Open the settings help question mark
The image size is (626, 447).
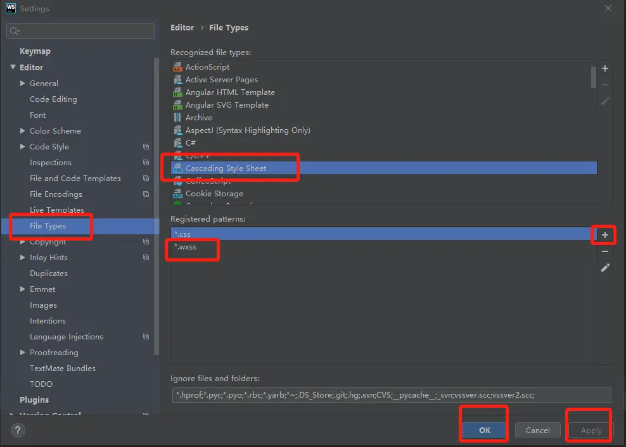click(x=18, y=431)
